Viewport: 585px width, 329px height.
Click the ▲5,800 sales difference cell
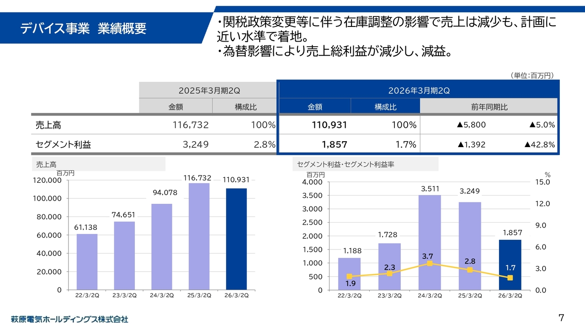(472, 125)
